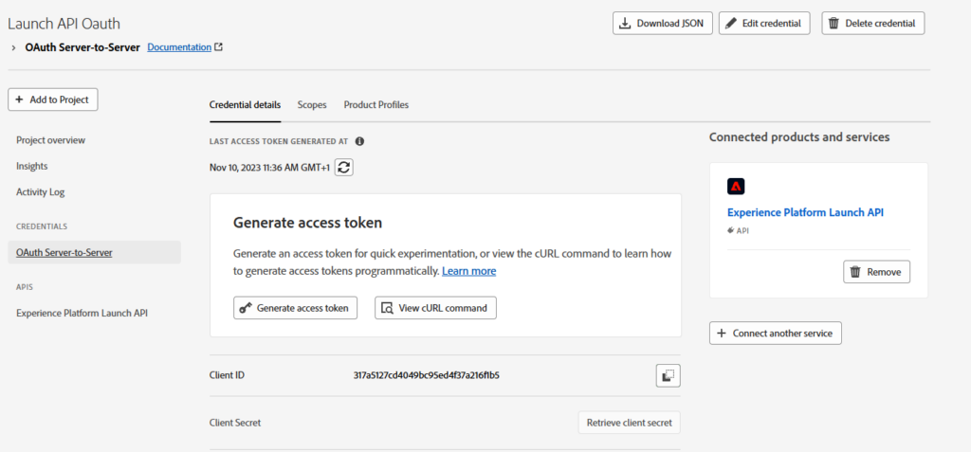Image resolution: width=971 pixels, height=452 pixels.
Task: Click Edit credential button
Action: click(764, 24)
